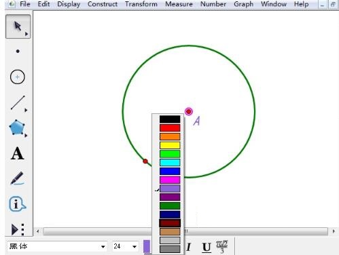Screen dimensions: 339x255
Task: Select the Polygon tool
Action: pos(18,128)
